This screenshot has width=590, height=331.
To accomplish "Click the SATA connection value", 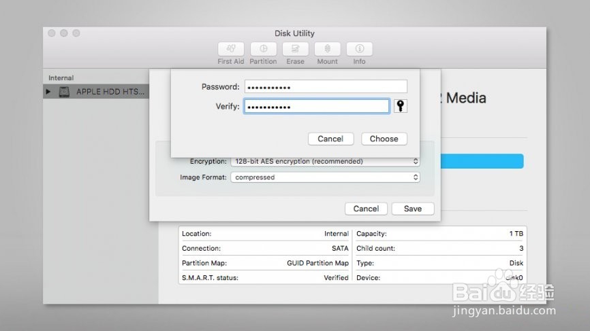I will (x=340, y=249).
